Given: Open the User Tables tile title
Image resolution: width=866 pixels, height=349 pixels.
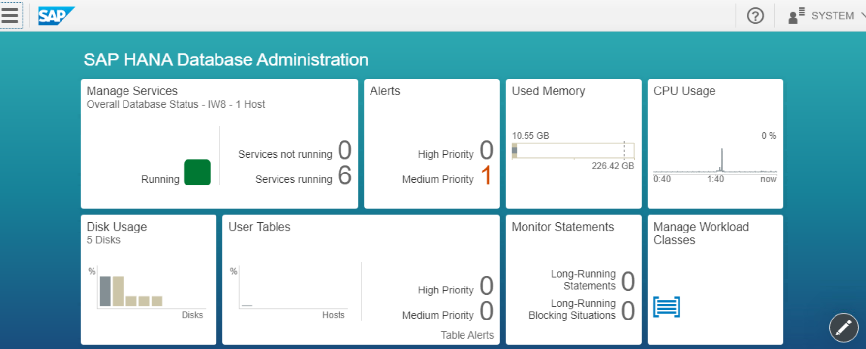Looking at the screenshot, I should click(x=259, y=227).
